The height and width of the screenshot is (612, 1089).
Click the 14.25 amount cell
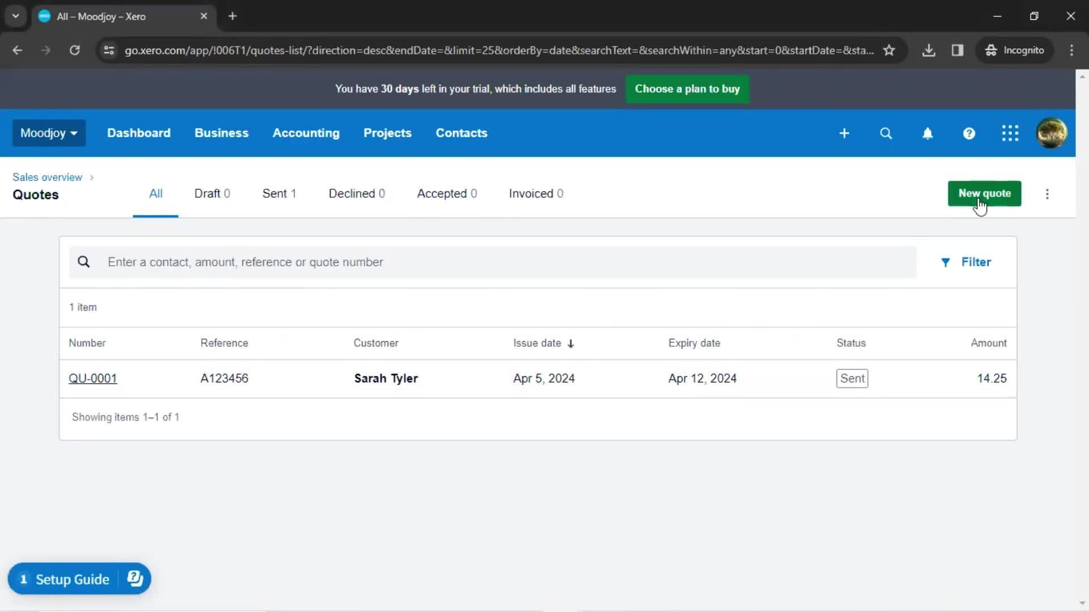[x=991, y=379]
